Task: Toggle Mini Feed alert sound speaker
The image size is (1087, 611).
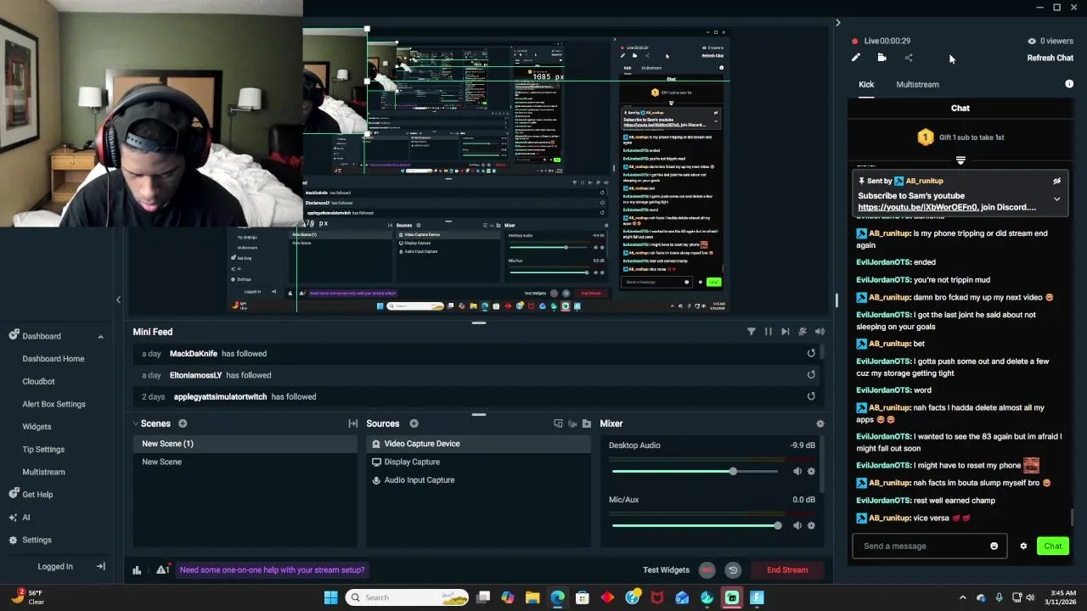Action: click(x=819, y=332)
